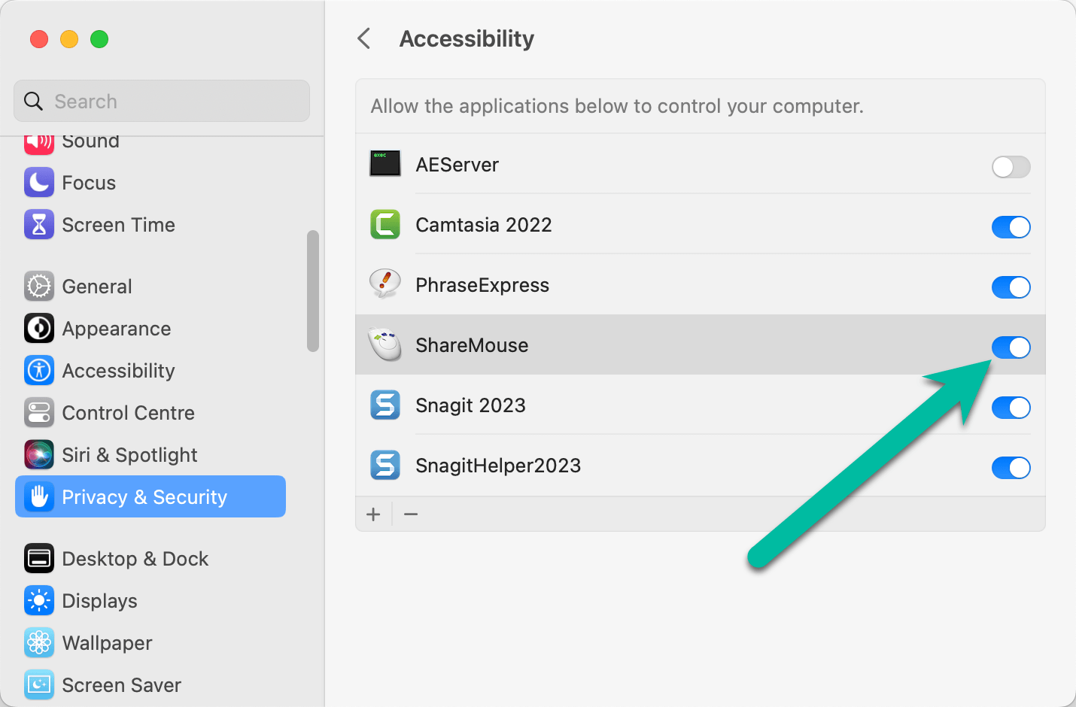Click the sidebar vertical scrollbar
This screenshot has height=707, width=1076.
pos(313,290)
